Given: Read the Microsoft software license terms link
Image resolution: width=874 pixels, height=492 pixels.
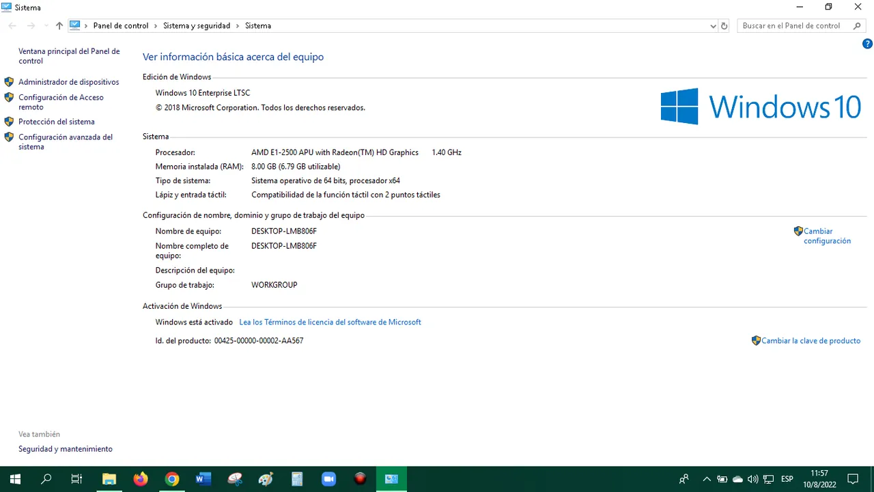Looking at the screenshot, I should coord(330,322).
